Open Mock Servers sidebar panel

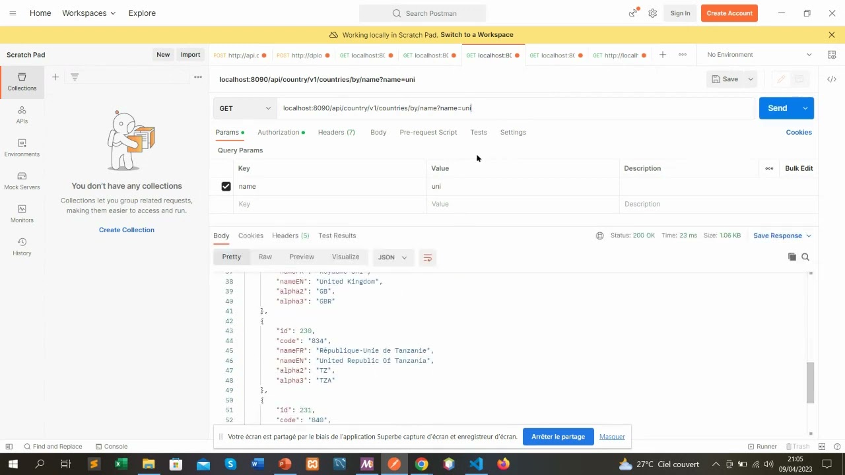pos(22,181)
